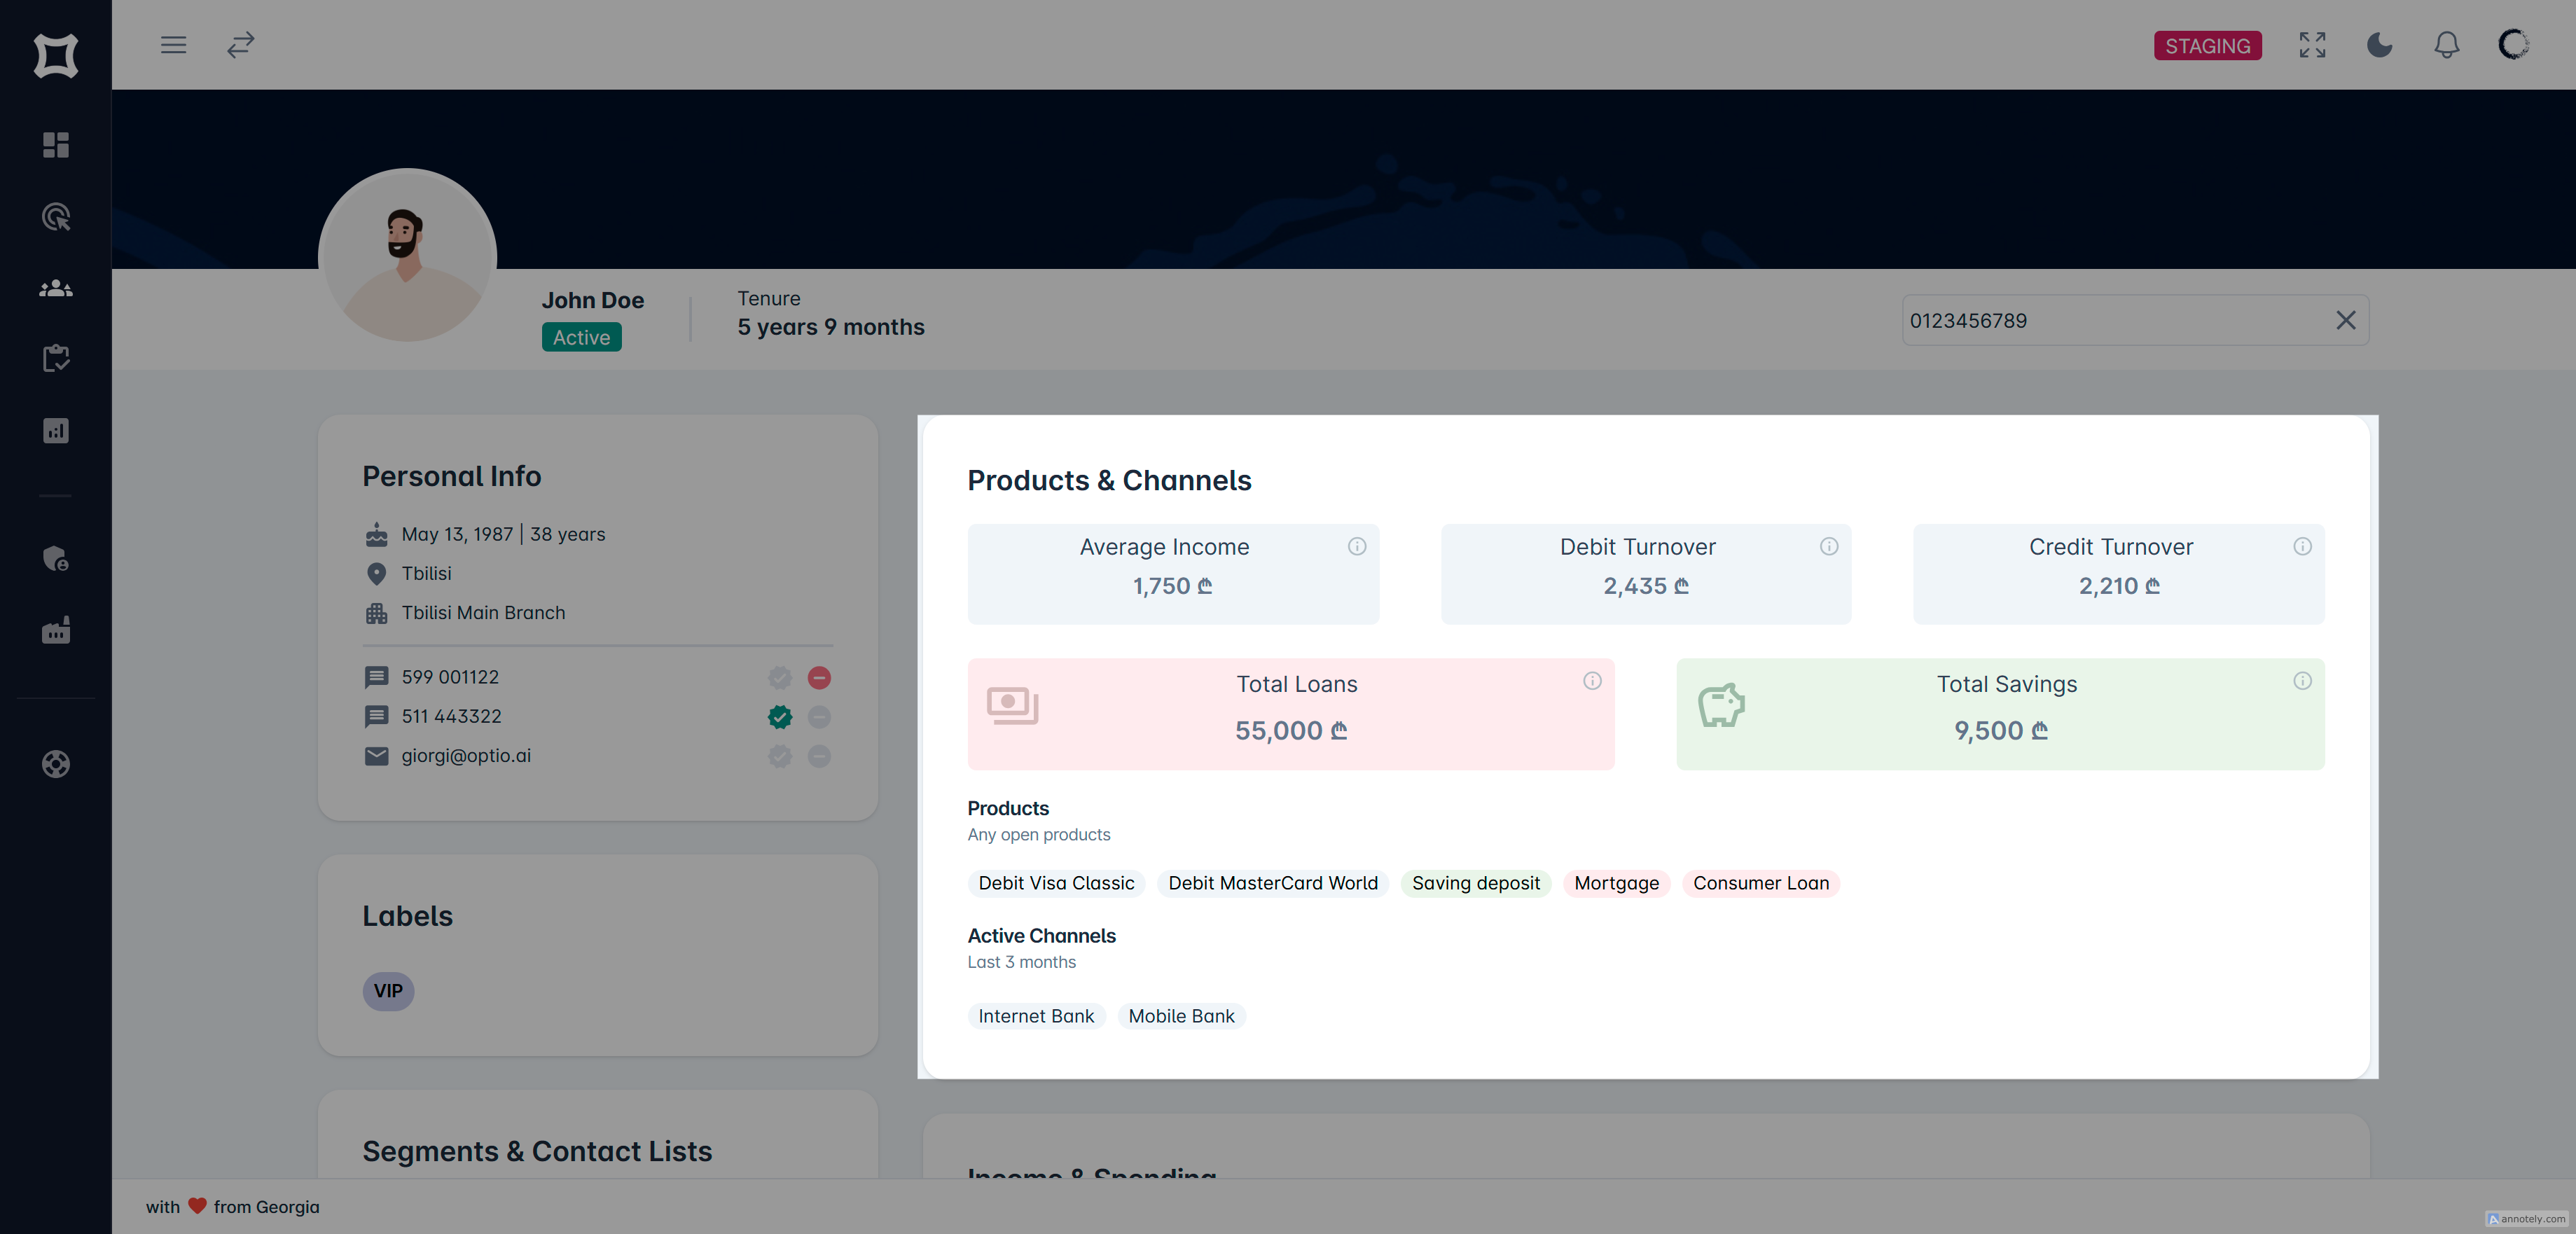Screen dimensions: 2576x1234
Task: Open the clipboard tasks icon in sidebar
Action: [56, 359]
